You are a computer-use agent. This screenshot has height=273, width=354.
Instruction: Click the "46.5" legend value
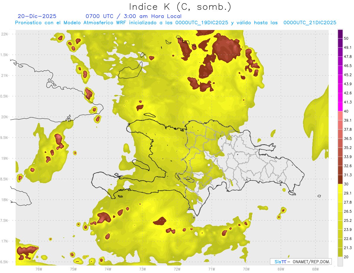click(x=348, y=66)
